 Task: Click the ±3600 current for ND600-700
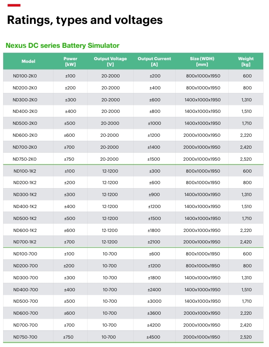point(154,313)
